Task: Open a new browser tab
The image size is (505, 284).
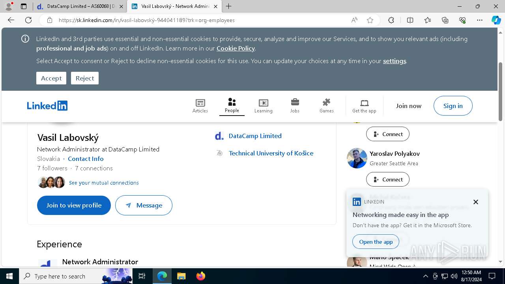Action: (x=229, y=6)
